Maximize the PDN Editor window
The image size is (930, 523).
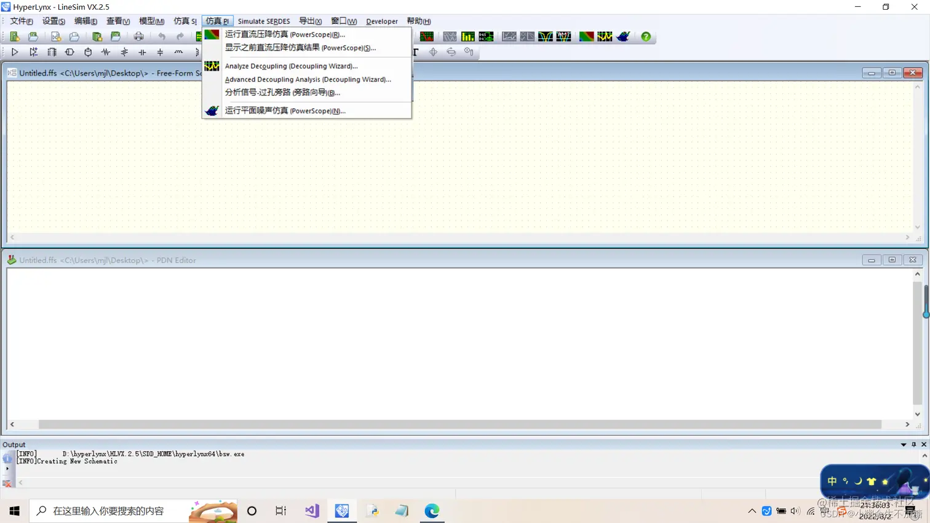point(892,260)
